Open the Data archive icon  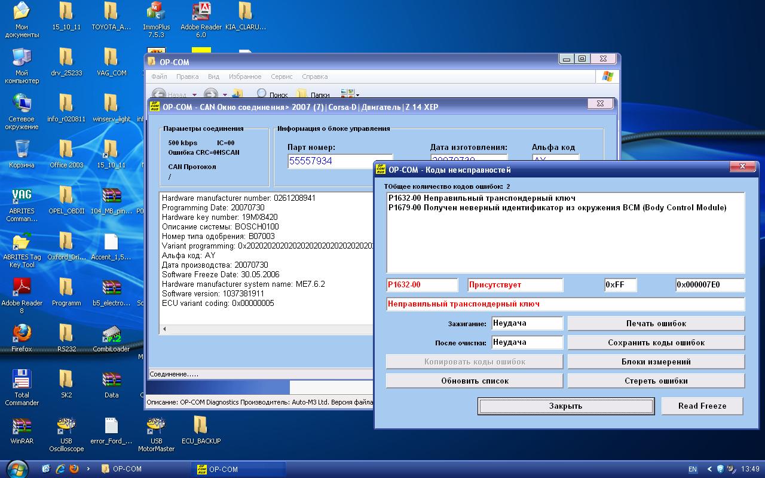point(111,384)
